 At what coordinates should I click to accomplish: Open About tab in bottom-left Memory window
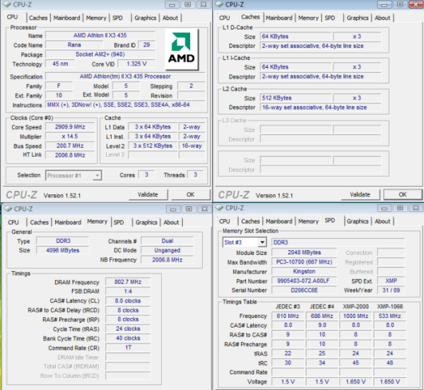coord(171,222)
